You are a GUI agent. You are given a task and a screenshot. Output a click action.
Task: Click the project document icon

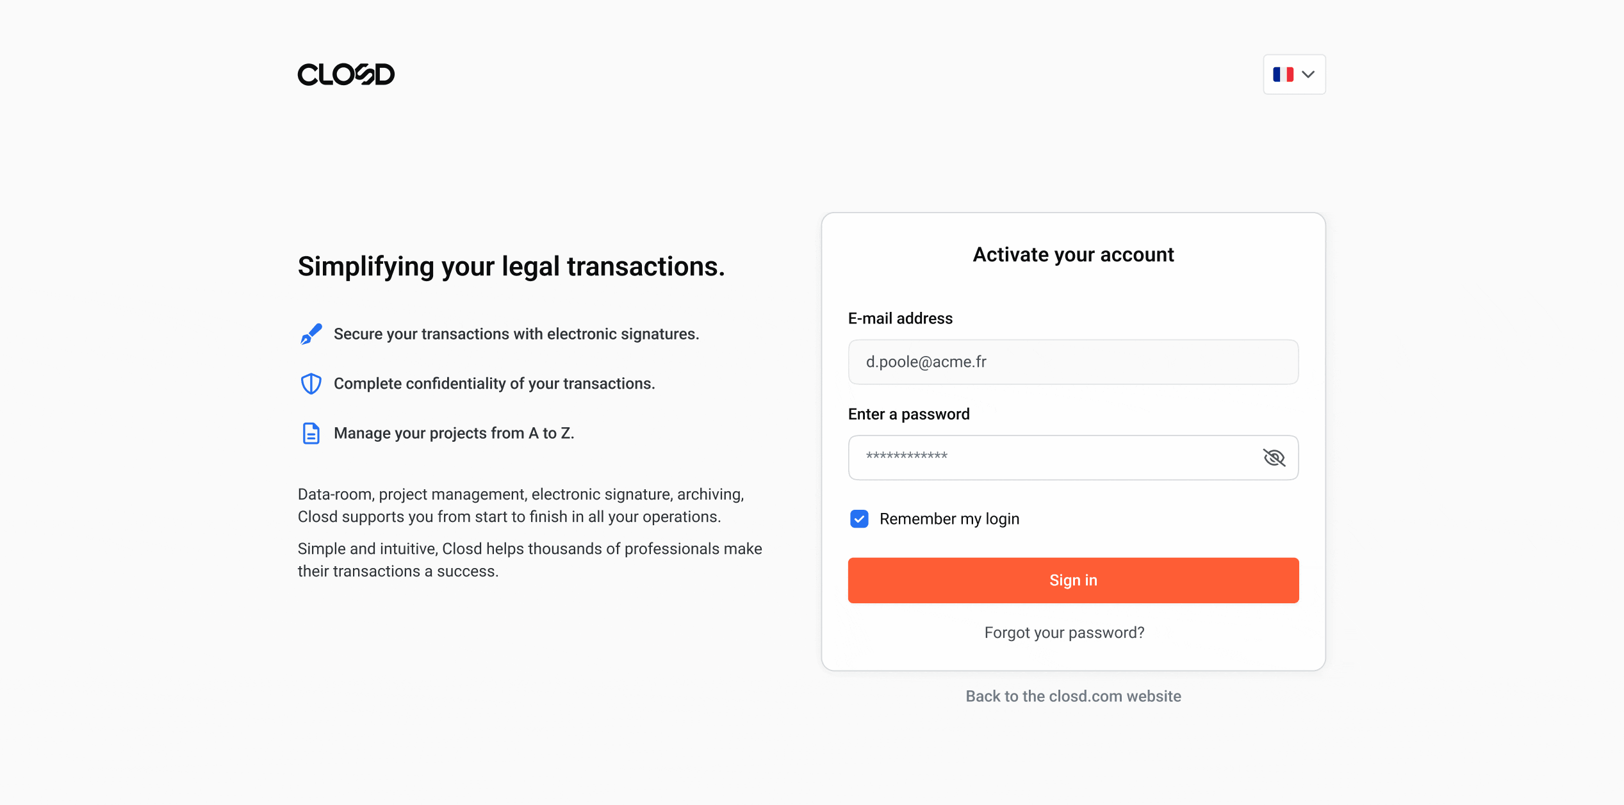point(311,434)
